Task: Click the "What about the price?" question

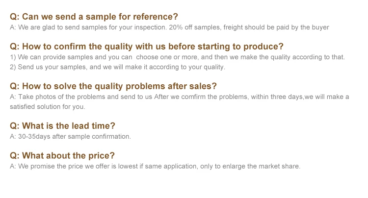Action: click(62, 156)
